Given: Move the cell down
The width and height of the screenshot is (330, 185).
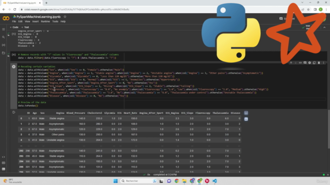Looking at the screenshot, I should pyautogui.click(x=295, y=63).
